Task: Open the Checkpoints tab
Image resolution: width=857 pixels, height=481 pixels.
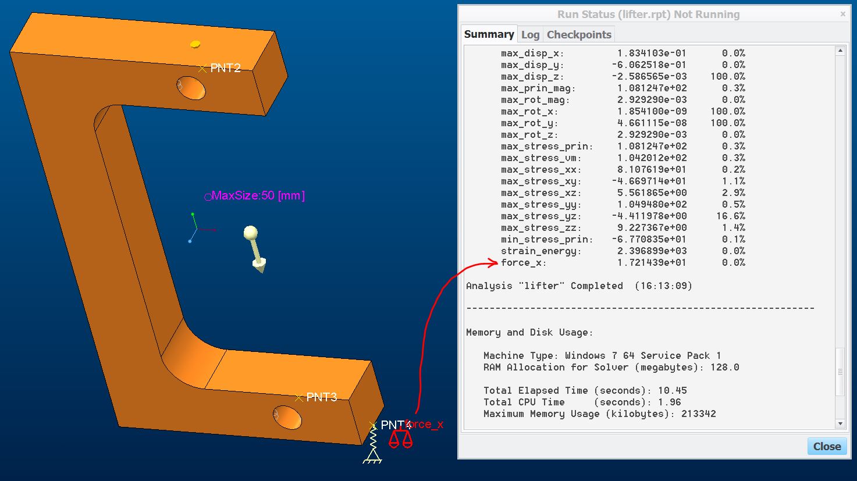Action: 579,34
